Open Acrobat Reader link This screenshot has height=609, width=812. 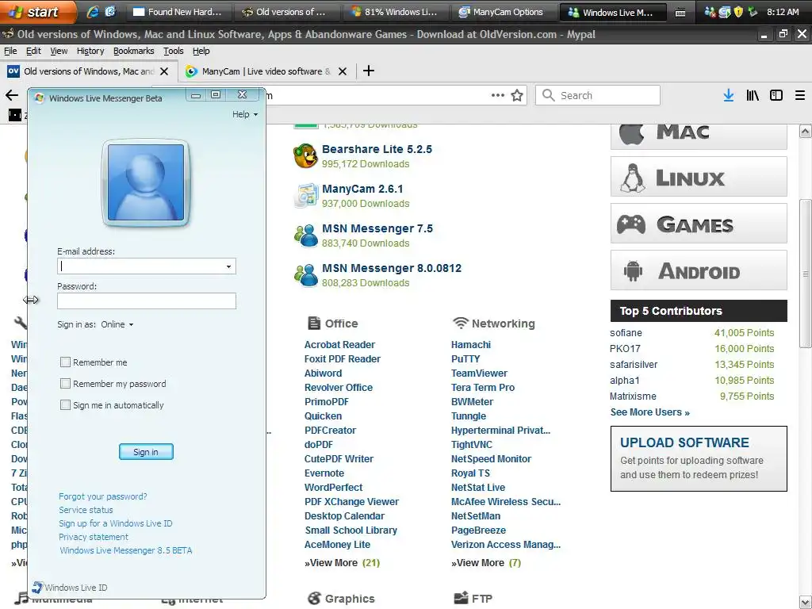click(339, 344)
